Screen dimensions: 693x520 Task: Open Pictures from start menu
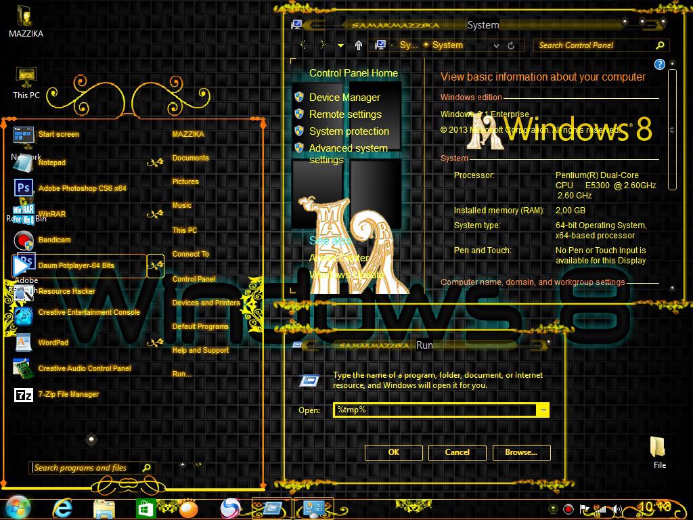click(x=185, y=181)
